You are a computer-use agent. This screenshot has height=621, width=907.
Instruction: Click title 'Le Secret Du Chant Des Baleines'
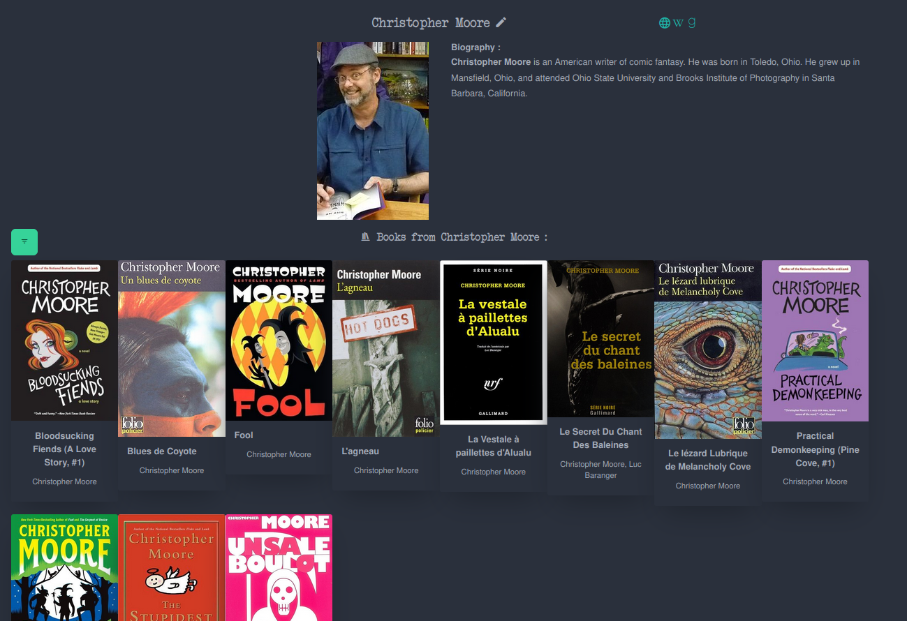click(x=600, y=438)
